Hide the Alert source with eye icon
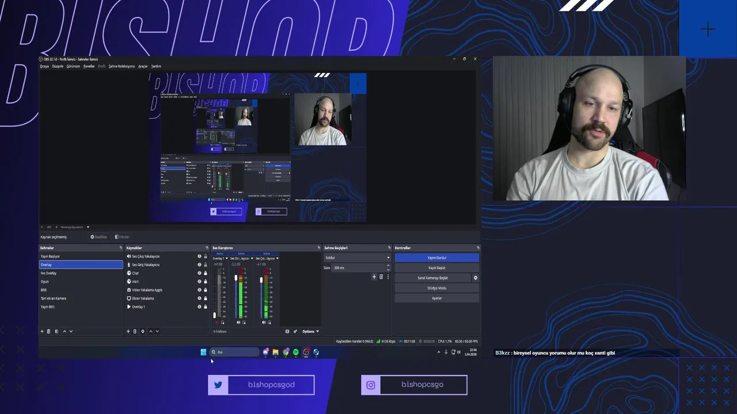Screen dimensions: 737x414 [199, 282]
